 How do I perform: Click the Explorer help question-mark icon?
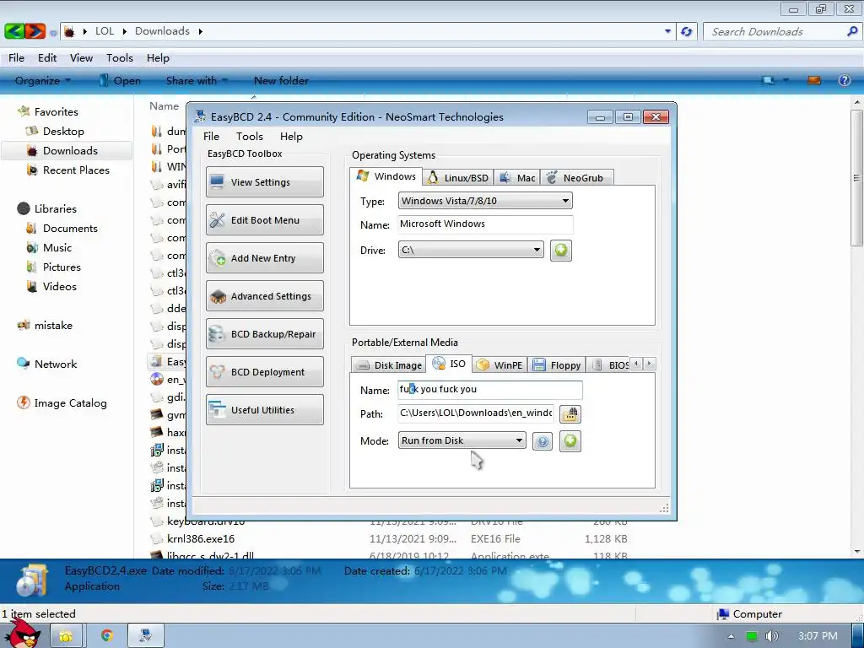[844, 80]
